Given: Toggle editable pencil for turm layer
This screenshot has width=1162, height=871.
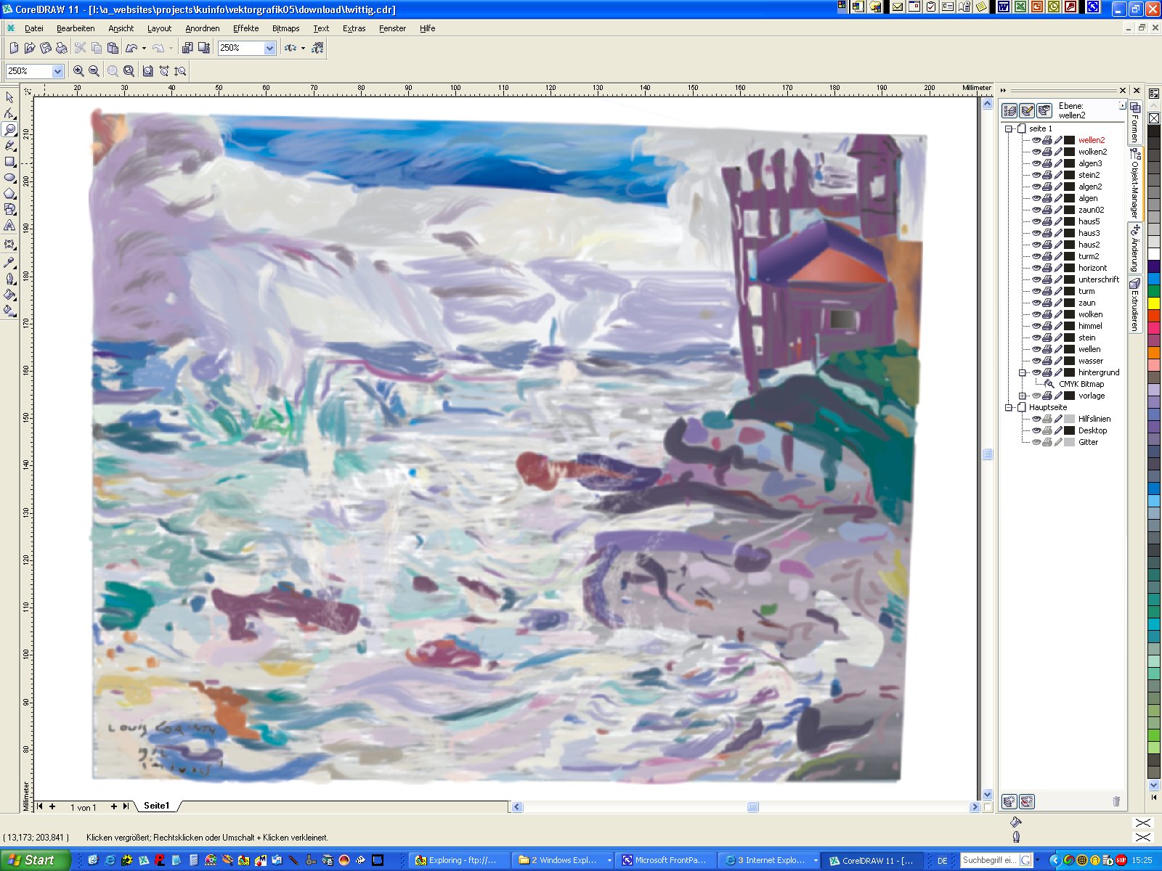Looking at the screenshot, I should click(x=1058, y=291).
